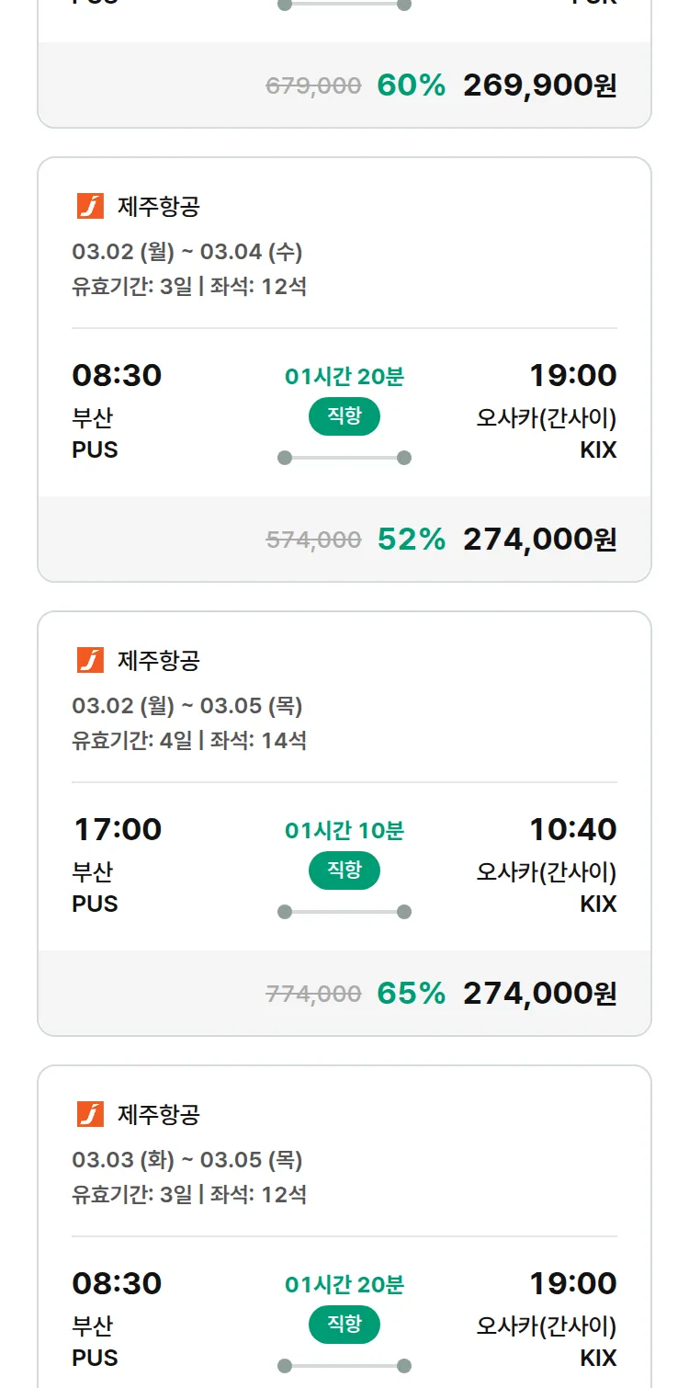Click route line under 01시간 10분 duration

[344, 912]
